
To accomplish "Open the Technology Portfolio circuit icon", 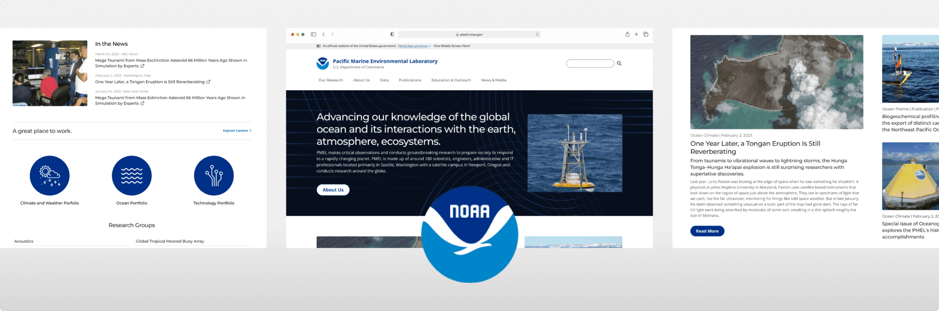I will tap(214, 176).
